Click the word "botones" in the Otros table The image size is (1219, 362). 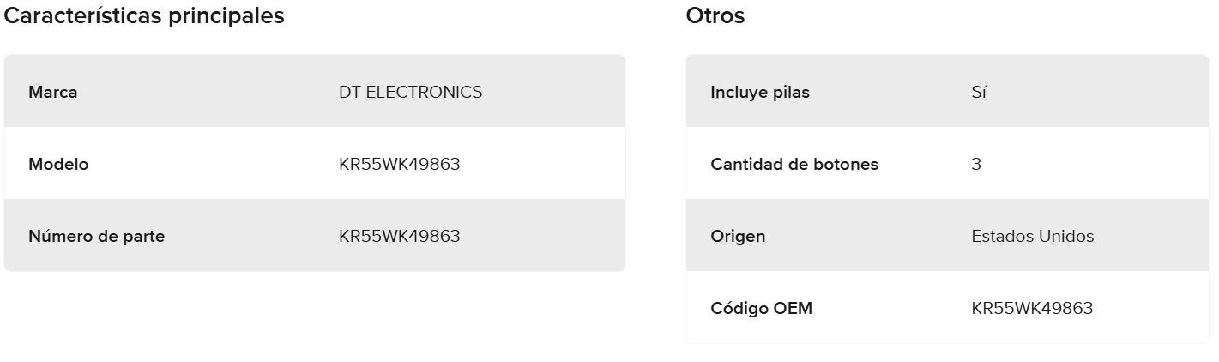pos(848,165)
